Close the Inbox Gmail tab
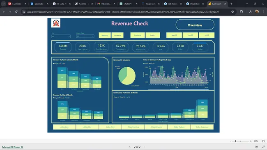 pos(114,4)
